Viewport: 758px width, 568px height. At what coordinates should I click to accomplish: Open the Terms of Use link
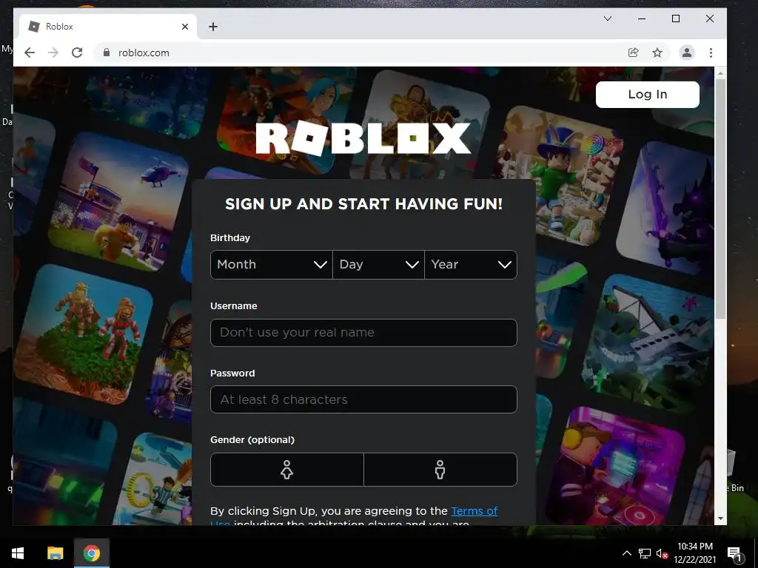(474, 511)
